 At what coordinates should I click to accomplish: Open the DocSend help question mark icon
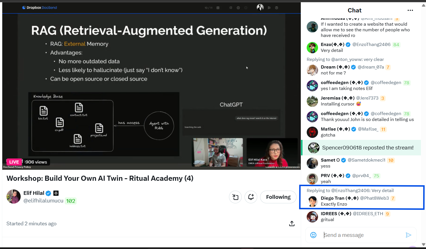(x=276, y=8)
